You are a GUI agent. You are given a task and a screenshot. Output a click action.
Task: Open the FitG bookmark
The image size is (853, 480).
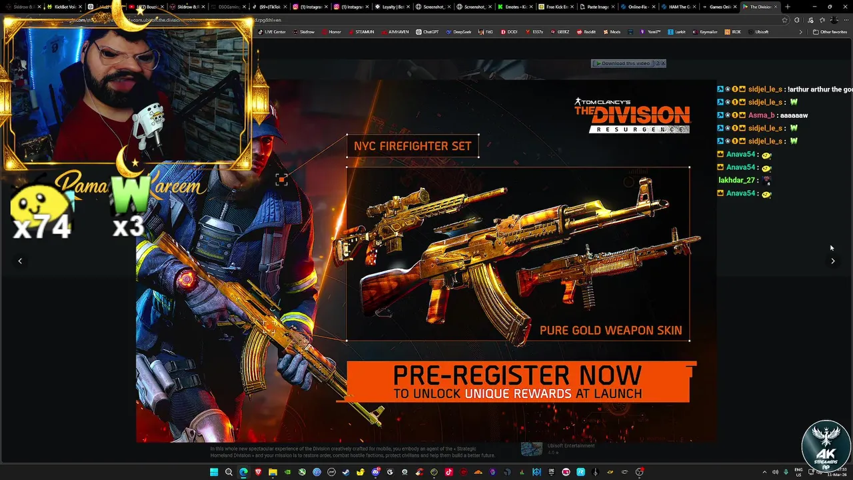pyautogui.click(x=486, y=32)
